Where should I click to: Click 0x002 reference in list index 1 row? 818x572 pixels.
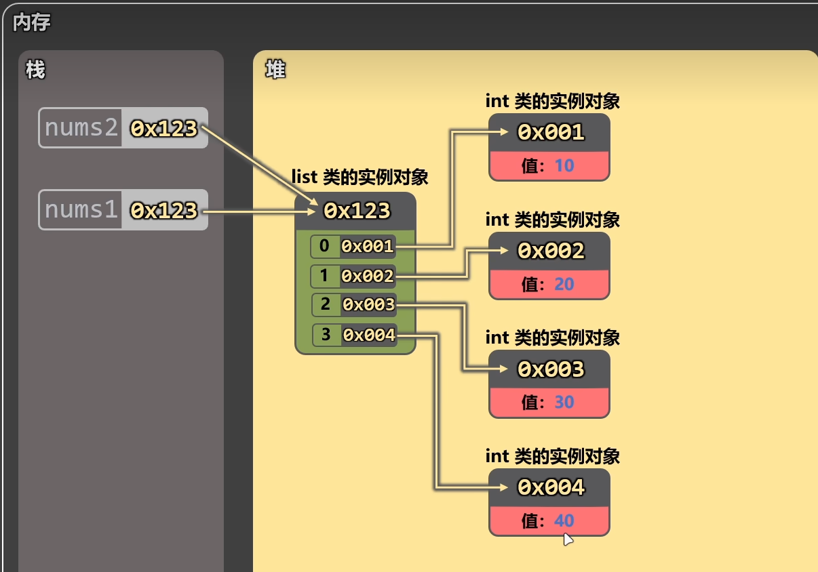tap(367, 276)
